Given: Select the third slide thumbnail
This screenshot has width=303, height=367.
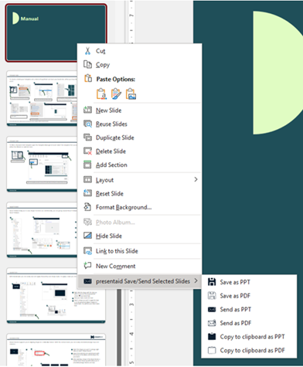Looking at the screenshot, I should pyautogui.click(x=42, y=164).
